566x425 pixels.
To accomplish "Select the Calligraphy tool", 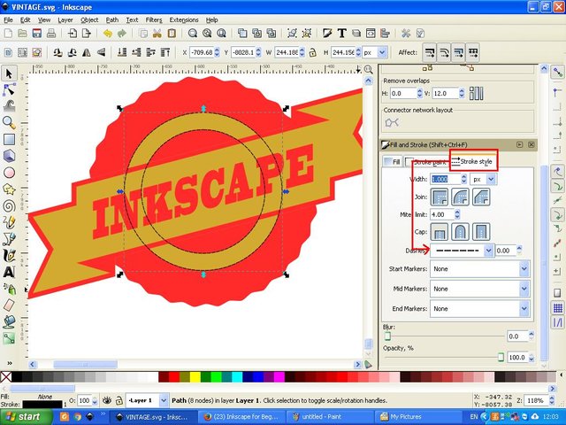I will click(x=9, y=255).
